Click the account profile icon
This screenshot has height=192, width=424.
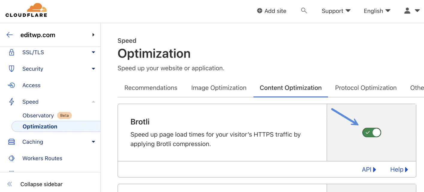(x=407, y=10)
